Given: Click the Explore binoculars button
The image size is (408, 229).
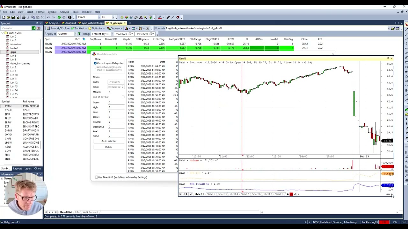Looking at the screenshot, I should [63, 28].
